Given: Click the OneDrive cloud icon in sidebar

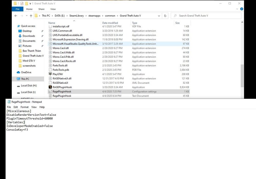Looking at the screenshot, I should coord(18,72).
